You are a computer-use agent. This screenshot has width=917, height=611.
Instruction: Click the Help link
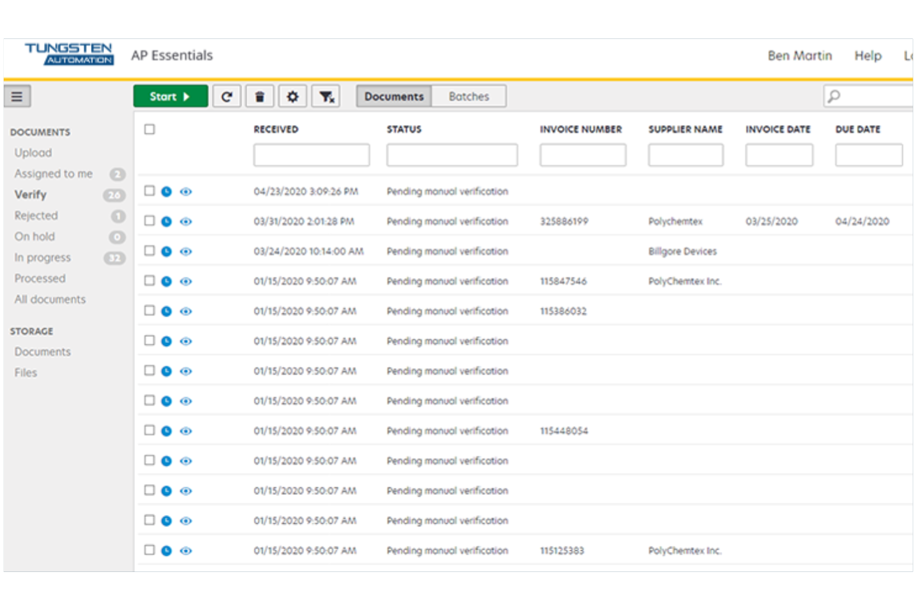(868, 56)
